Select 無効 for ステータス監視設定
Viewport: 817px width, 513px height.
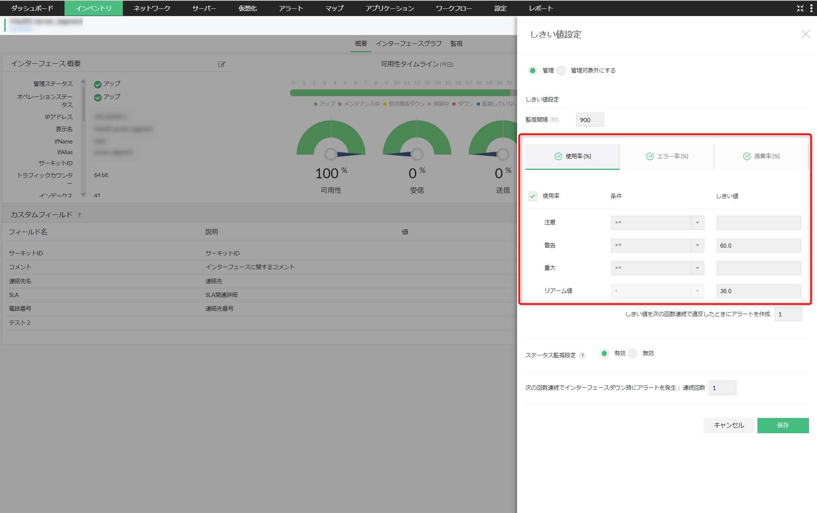[633, 353]
